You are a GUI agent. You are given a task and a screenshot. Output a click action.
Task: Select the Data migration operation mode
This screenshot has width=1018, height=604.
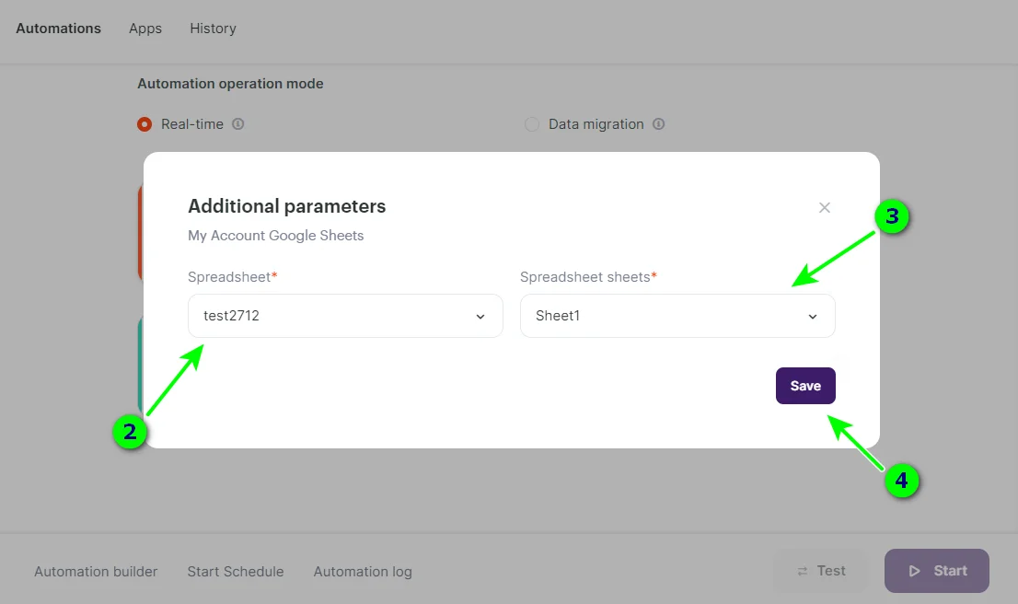point(532,124)
